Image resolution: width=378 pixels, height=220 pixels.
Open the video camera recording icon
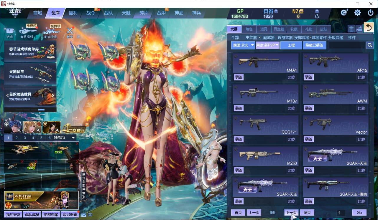[x=359, y=29]
